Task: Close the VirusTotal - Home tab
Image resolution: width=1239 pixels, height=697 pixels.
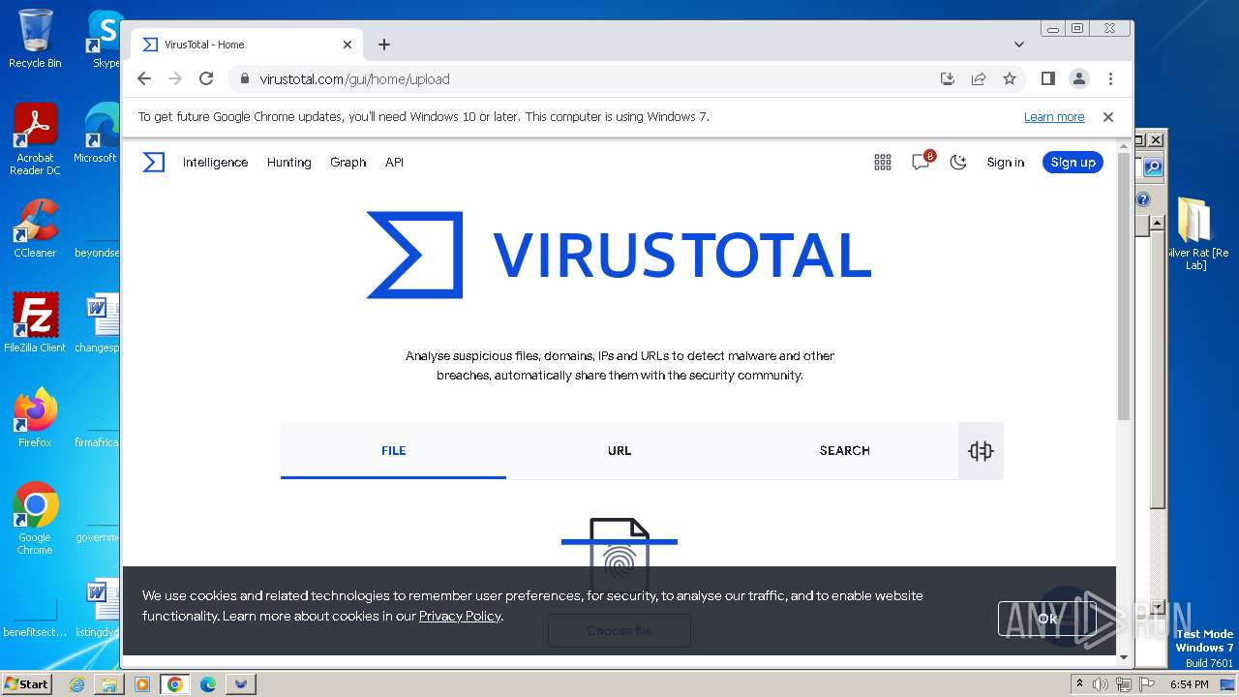Action: pyautogui.click(x=348, y=45)
